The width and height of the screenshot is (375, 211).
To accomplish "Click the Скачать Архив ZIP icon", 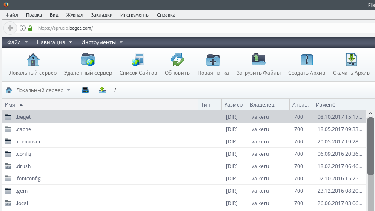I will click(x=351, y=60).
